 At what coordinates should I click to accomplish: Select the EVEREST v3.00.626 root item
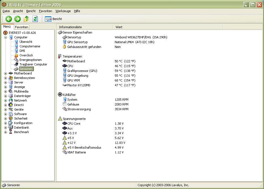pos(22,33)
